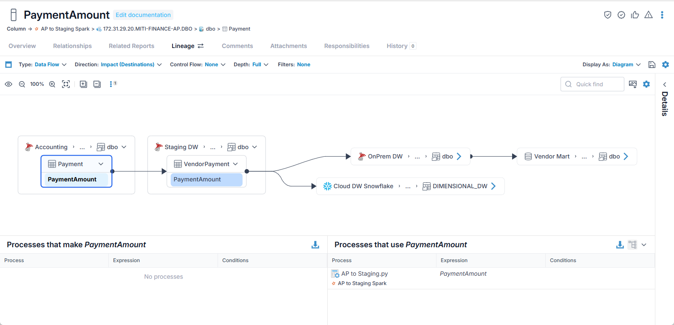Click the expand all nodes icon
This screenshot has height=325, width=674.
point(84,84)
